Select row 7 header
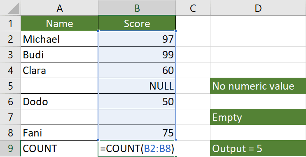 click(10, 117)
